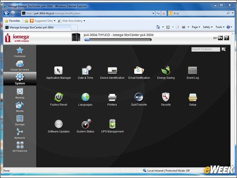
Task: Select the Backup category in sidebar
Action: click(20, 93)
